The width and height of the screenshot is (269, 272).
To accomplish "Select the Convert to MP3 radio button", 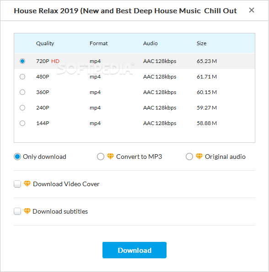I will pyautogui.click(x=101, y=157).
